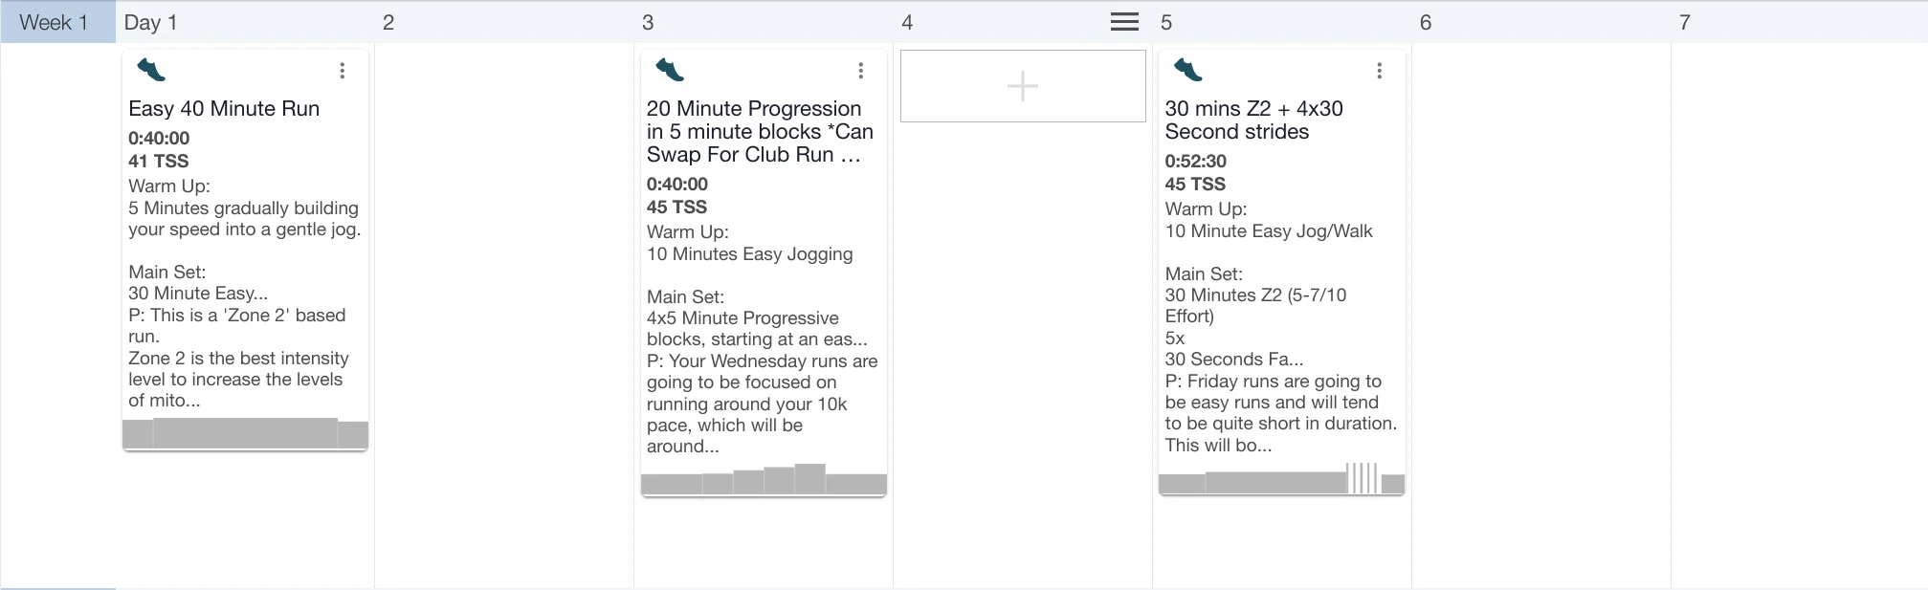Click running shoe icon on Easy 40 Minute Run

pos(151,70)
